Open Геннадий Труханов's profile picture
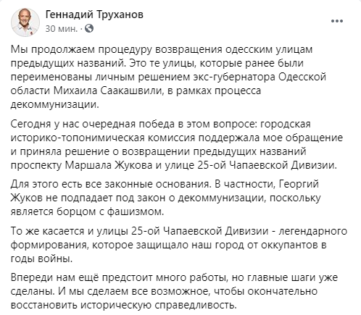 (x=25, y=22)
